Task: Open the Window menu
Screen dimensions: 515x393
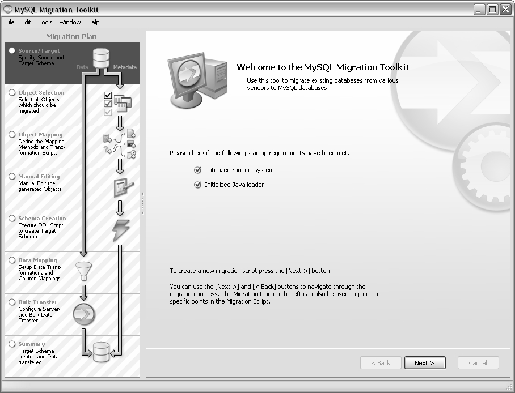Action: click(70, 22)
